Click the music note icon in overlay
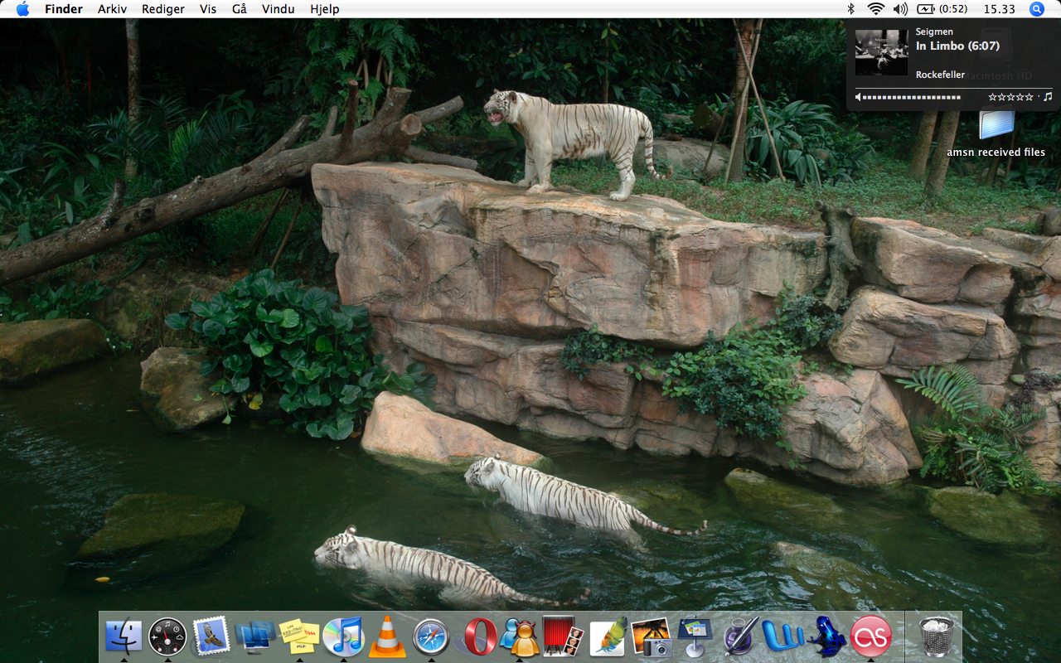This screenshot has width=1061, height=663. click(1048, 97)
